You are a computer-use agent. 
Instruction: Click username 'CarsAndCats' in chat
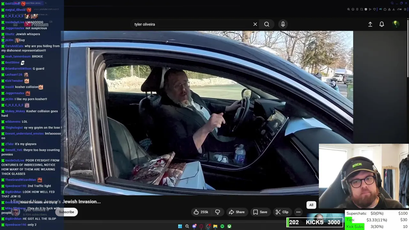14,46
